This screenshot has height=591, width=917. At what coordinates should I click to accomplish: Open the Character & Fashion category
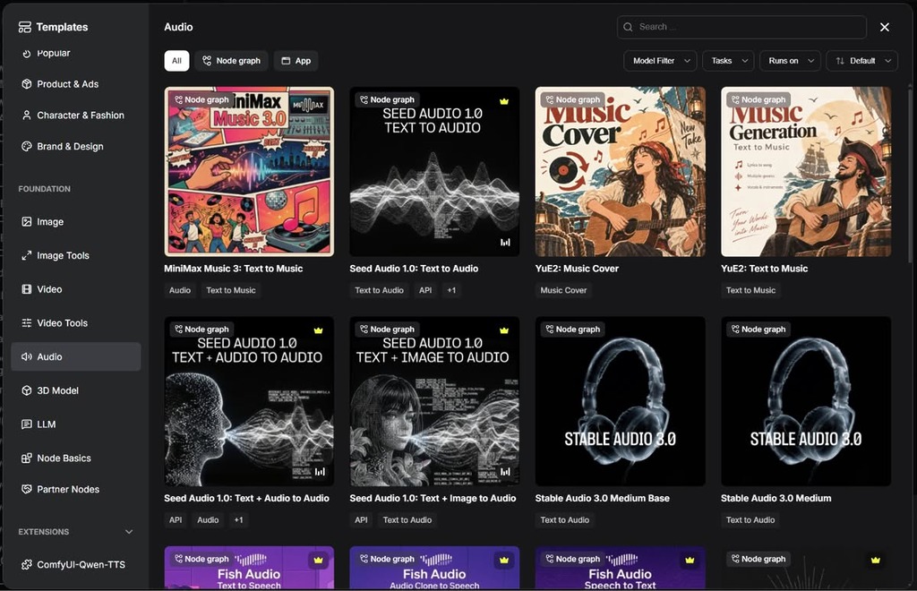click(x=76, y=116)
